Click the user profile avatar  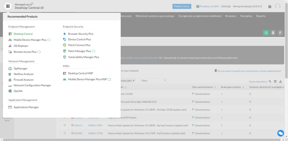278,6
